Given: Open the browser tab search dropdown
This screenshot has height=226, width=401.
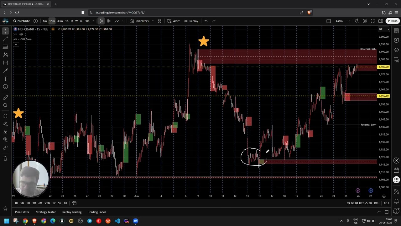Looking at the screenshot, I should click(368, 4).
